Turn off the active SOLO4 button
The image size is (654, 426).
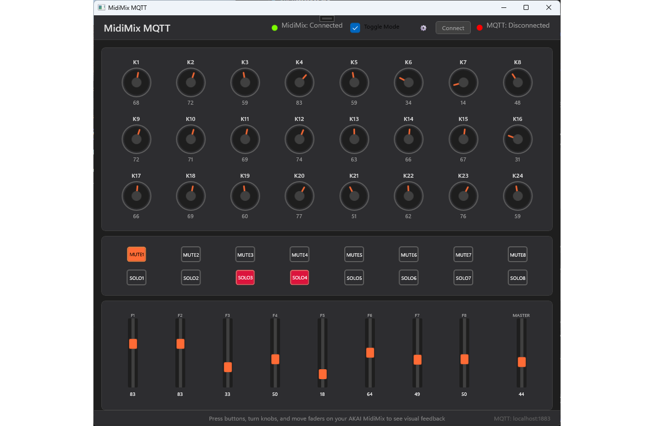point(299,278)
